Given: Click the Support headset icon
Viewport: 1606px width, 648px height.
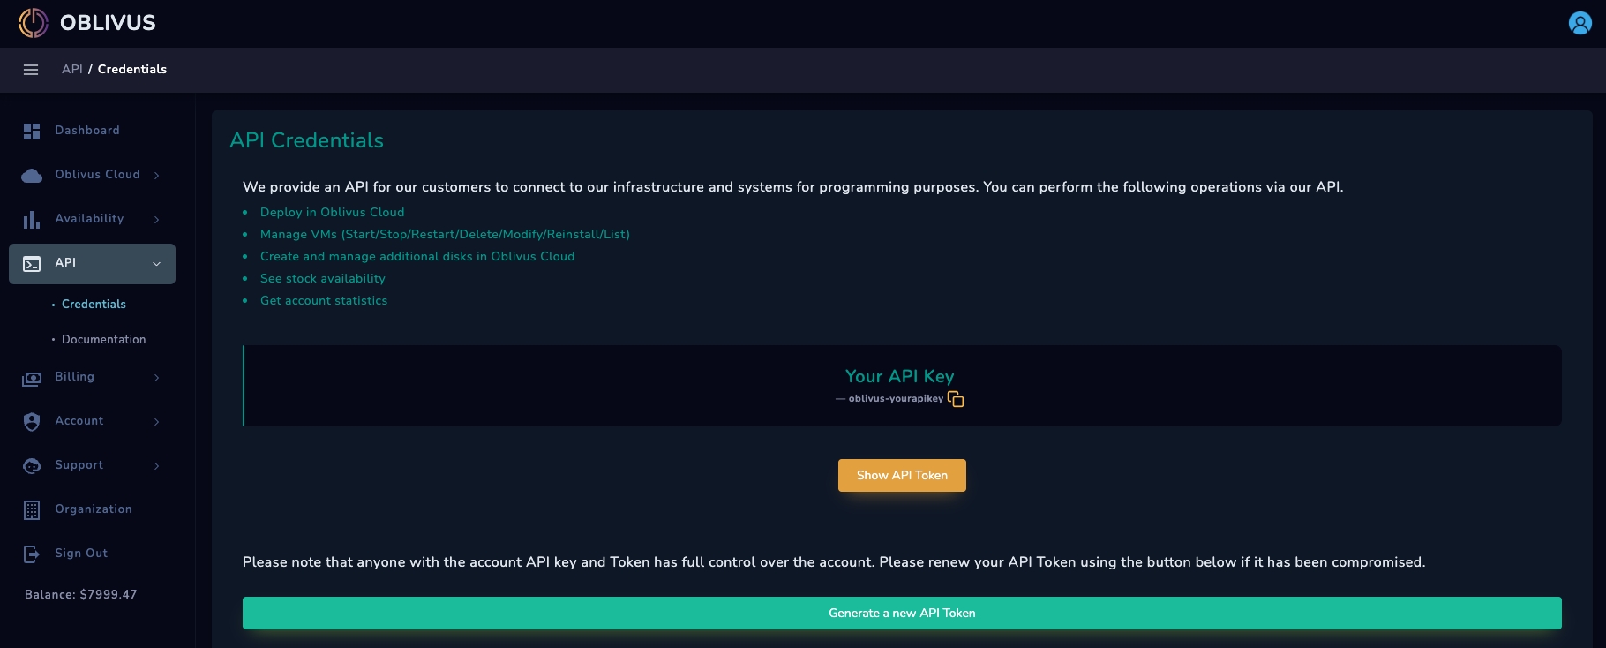Looking at the screenshot, I should click(32, 466).
